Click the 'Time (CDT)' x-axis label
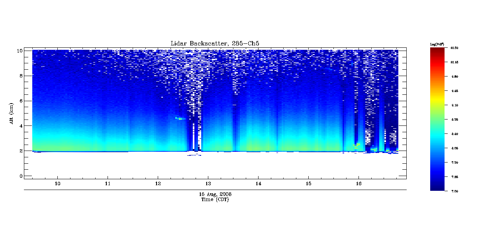The width and height of the screenshot is (478, 239). [x=215, y=200]
